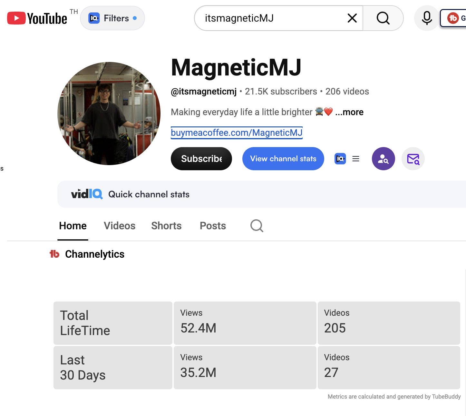466x416 pixels.
Task: Start voice search with the microphone icon
Action: (427, 18)
